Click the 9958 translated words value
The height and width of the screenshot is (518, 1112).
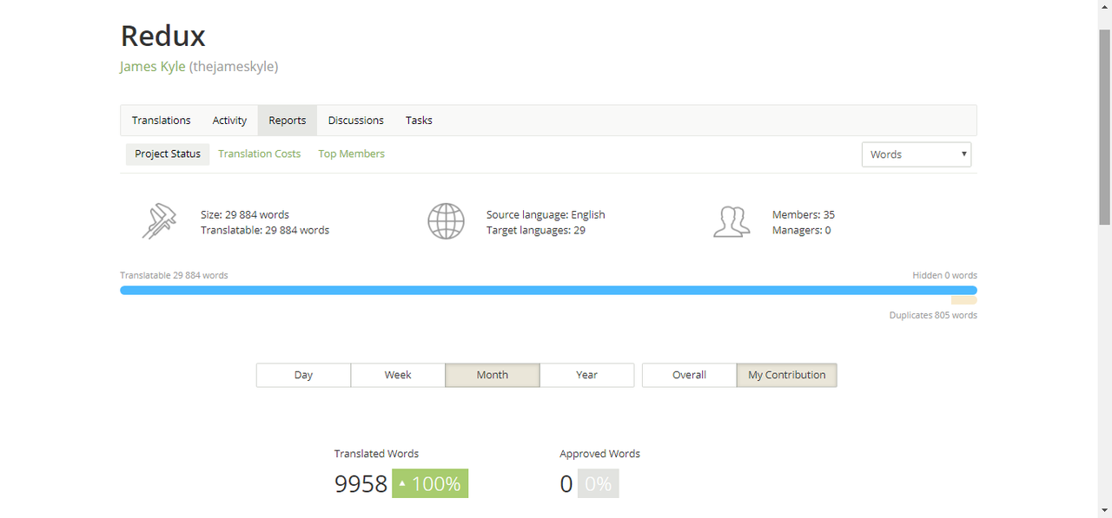(x=361, y=483)
